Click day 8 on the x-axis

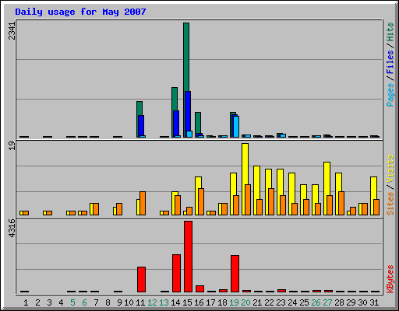pos(108,302)
